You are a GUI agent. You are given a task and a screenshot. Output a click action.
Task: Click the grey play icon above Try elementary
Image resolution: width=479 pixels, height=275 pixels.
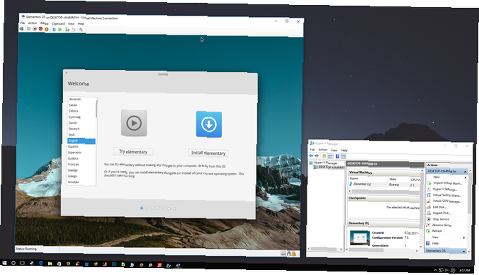(x=134, y=123)
